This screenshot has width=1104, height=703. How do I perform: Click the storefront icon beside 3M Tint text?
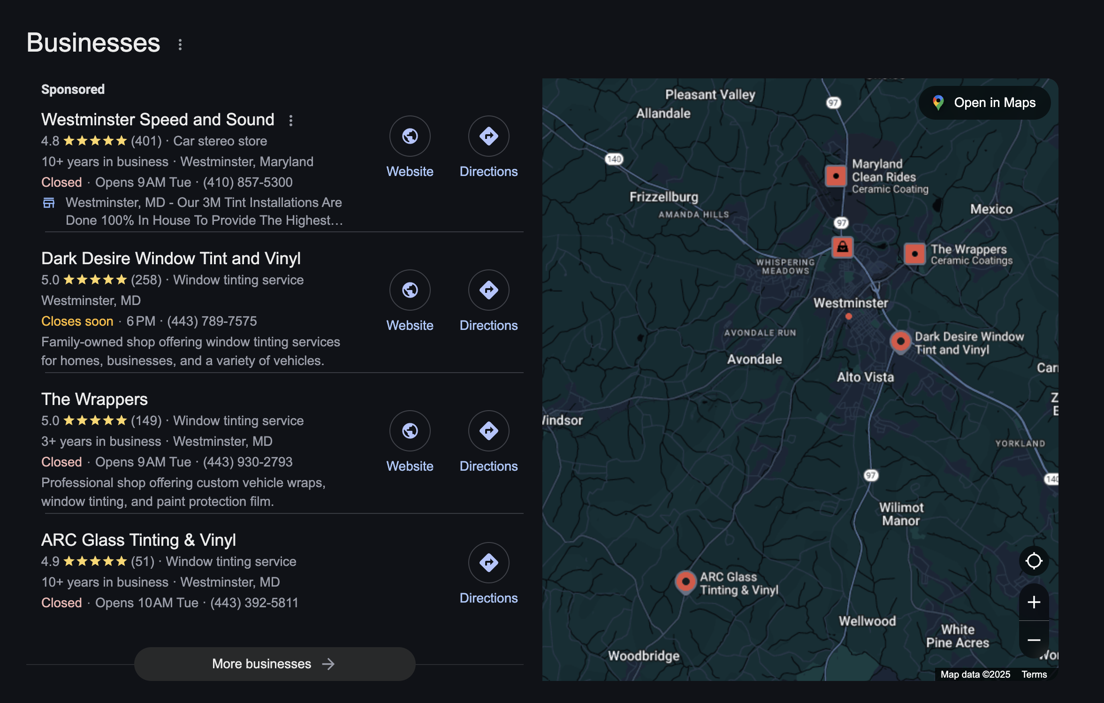49,203
